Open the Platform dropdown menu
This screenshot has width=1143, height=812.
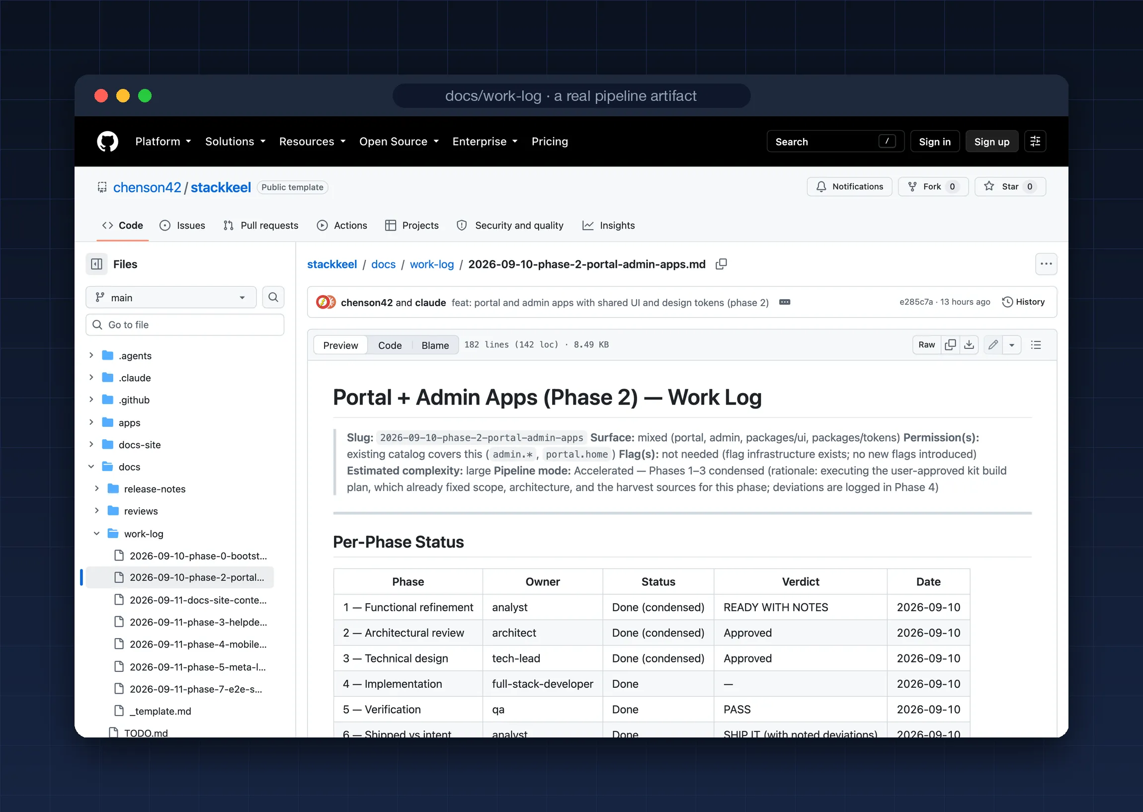click(163, 142)
